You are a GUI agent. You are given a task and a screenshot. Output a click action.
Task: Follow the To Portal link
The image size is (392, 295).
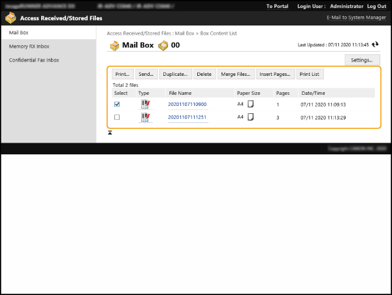pos(278,6)
